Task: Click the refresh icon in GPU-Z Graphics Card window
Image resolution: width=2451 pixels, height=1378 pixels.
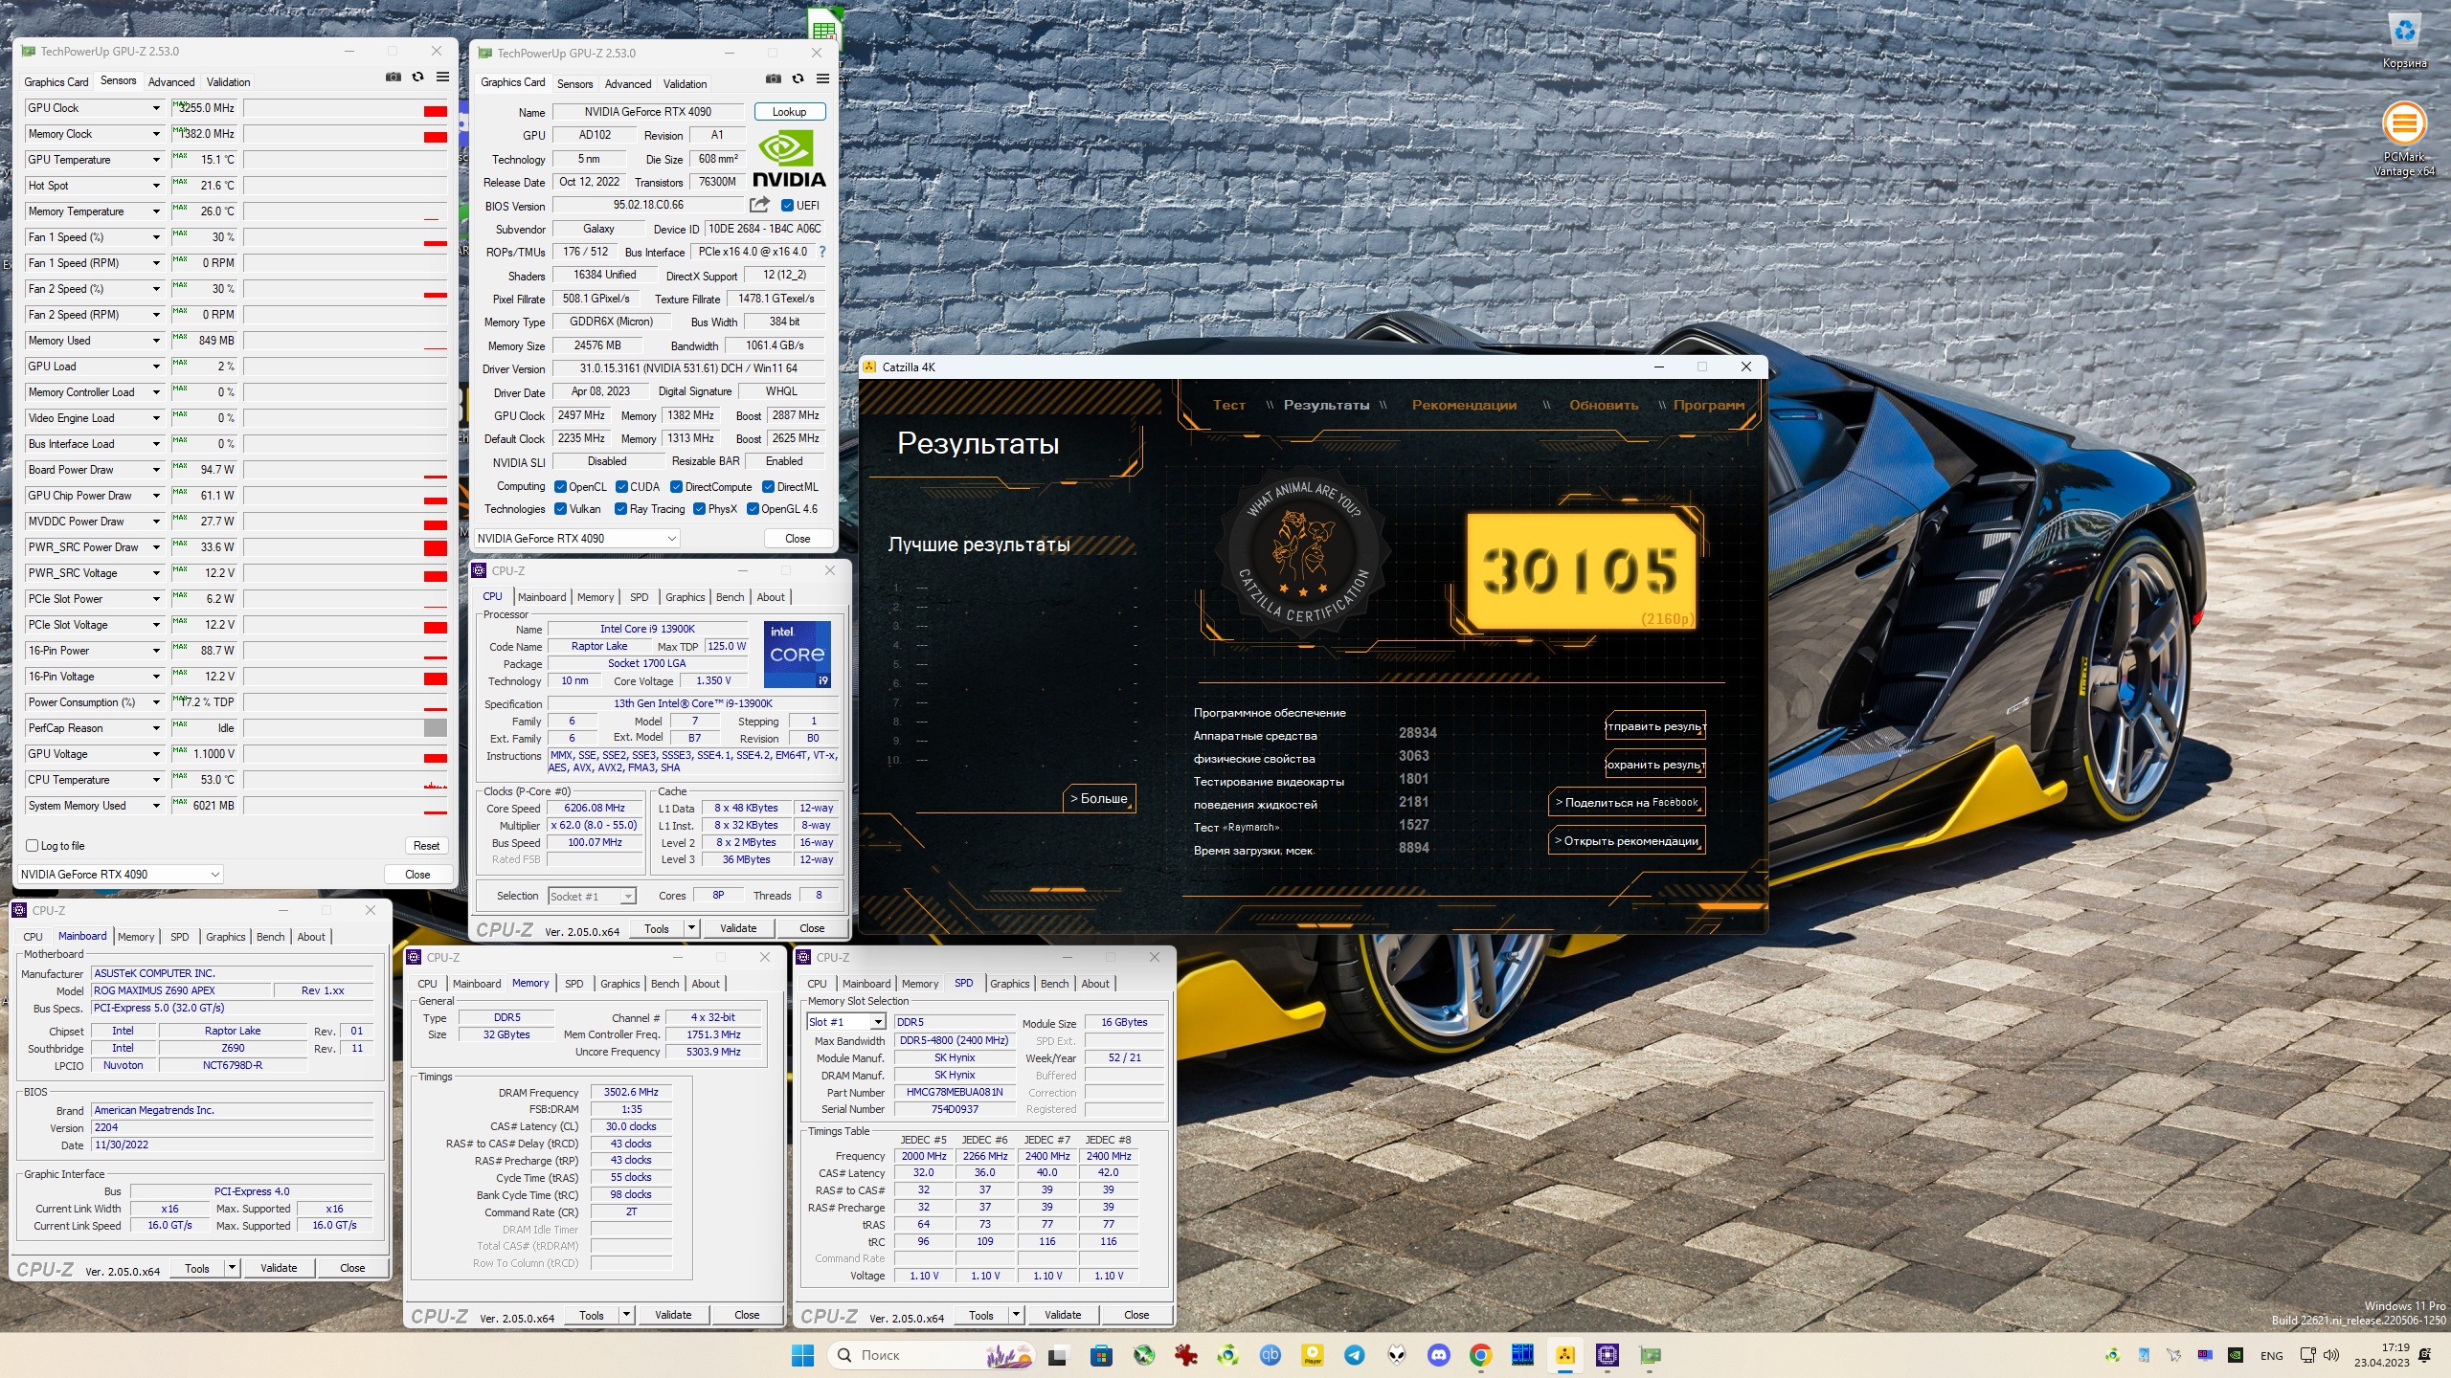Action: coord(798,79)
